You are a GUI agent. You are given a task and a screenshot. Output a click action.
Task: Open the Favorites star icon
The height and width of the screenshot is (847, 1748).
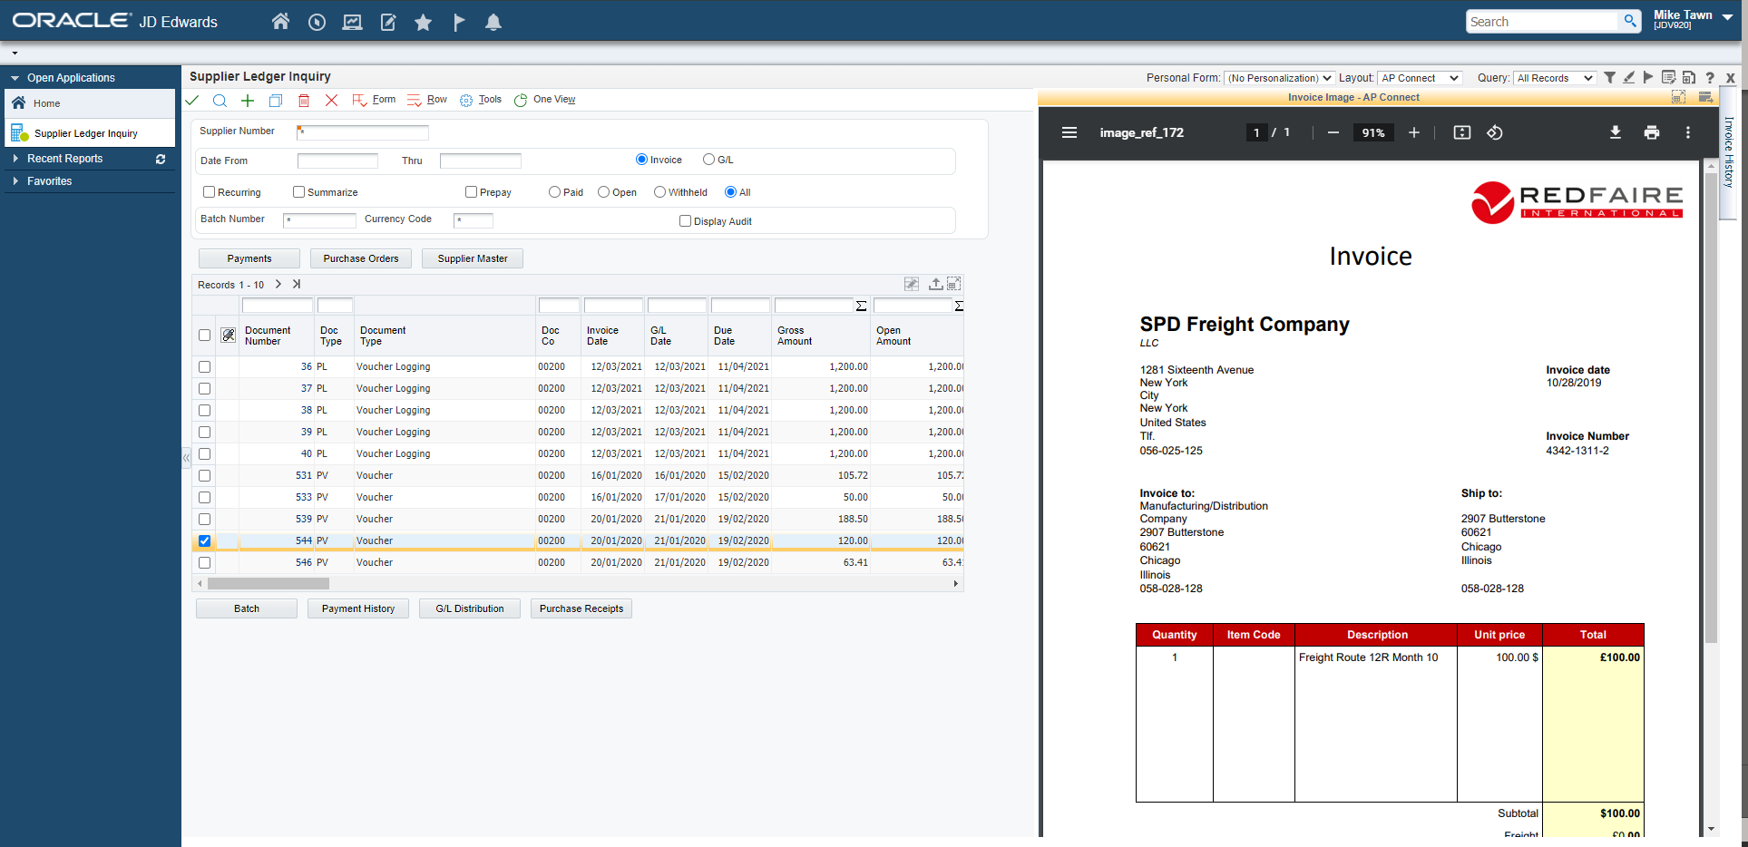(423, 22)
